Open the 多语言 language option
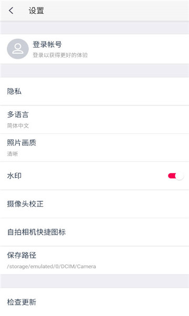This screenshot has height=316, width=189. click(94, 120)
